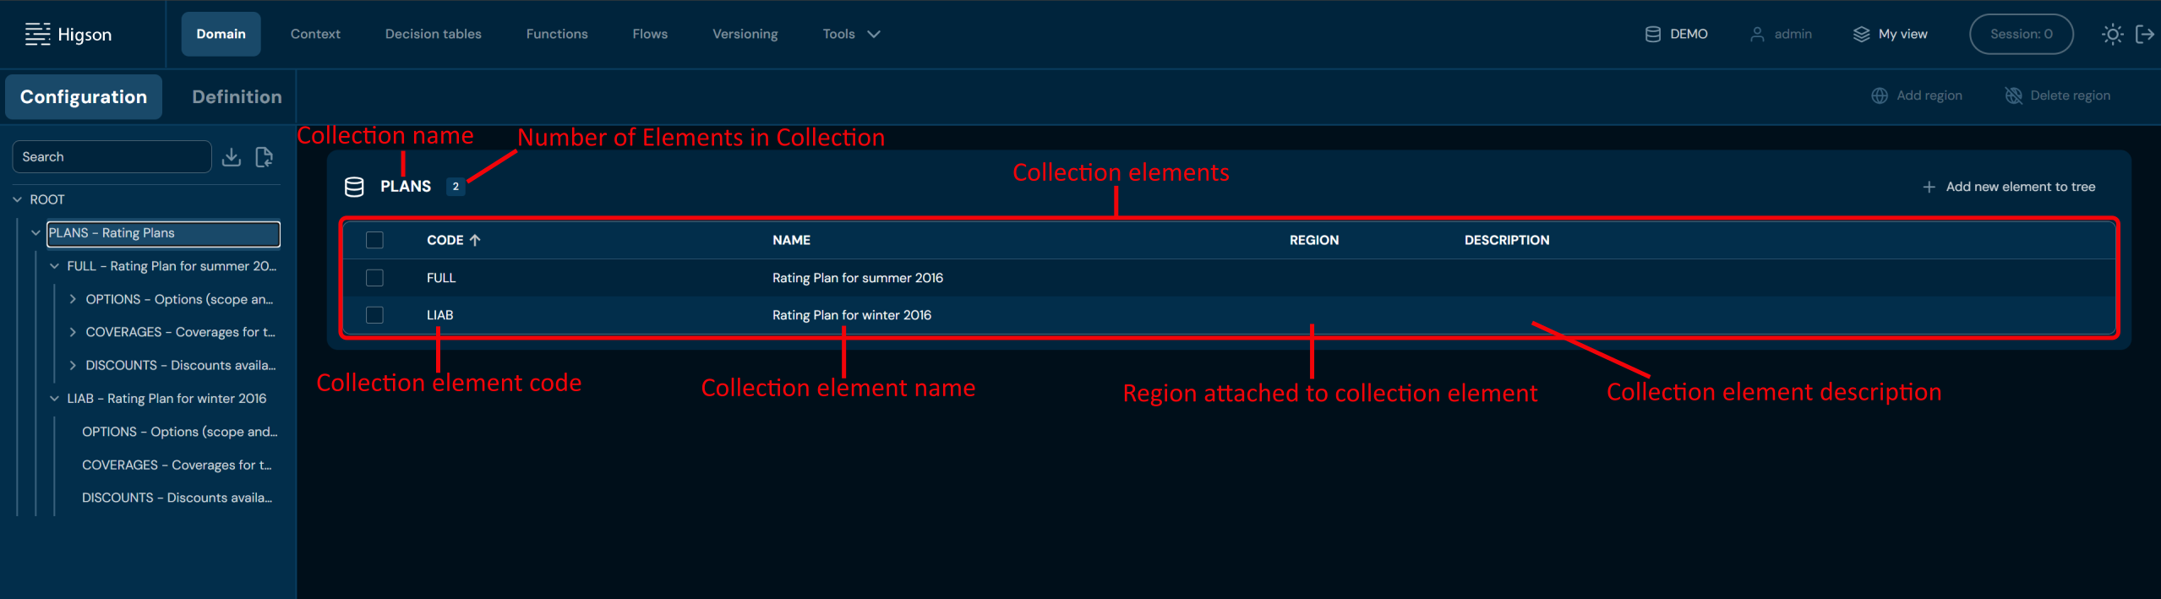Screen dimensions: 2161x599
Task: Open the Tools dropdown menu
Action: (x=851, y=34)
